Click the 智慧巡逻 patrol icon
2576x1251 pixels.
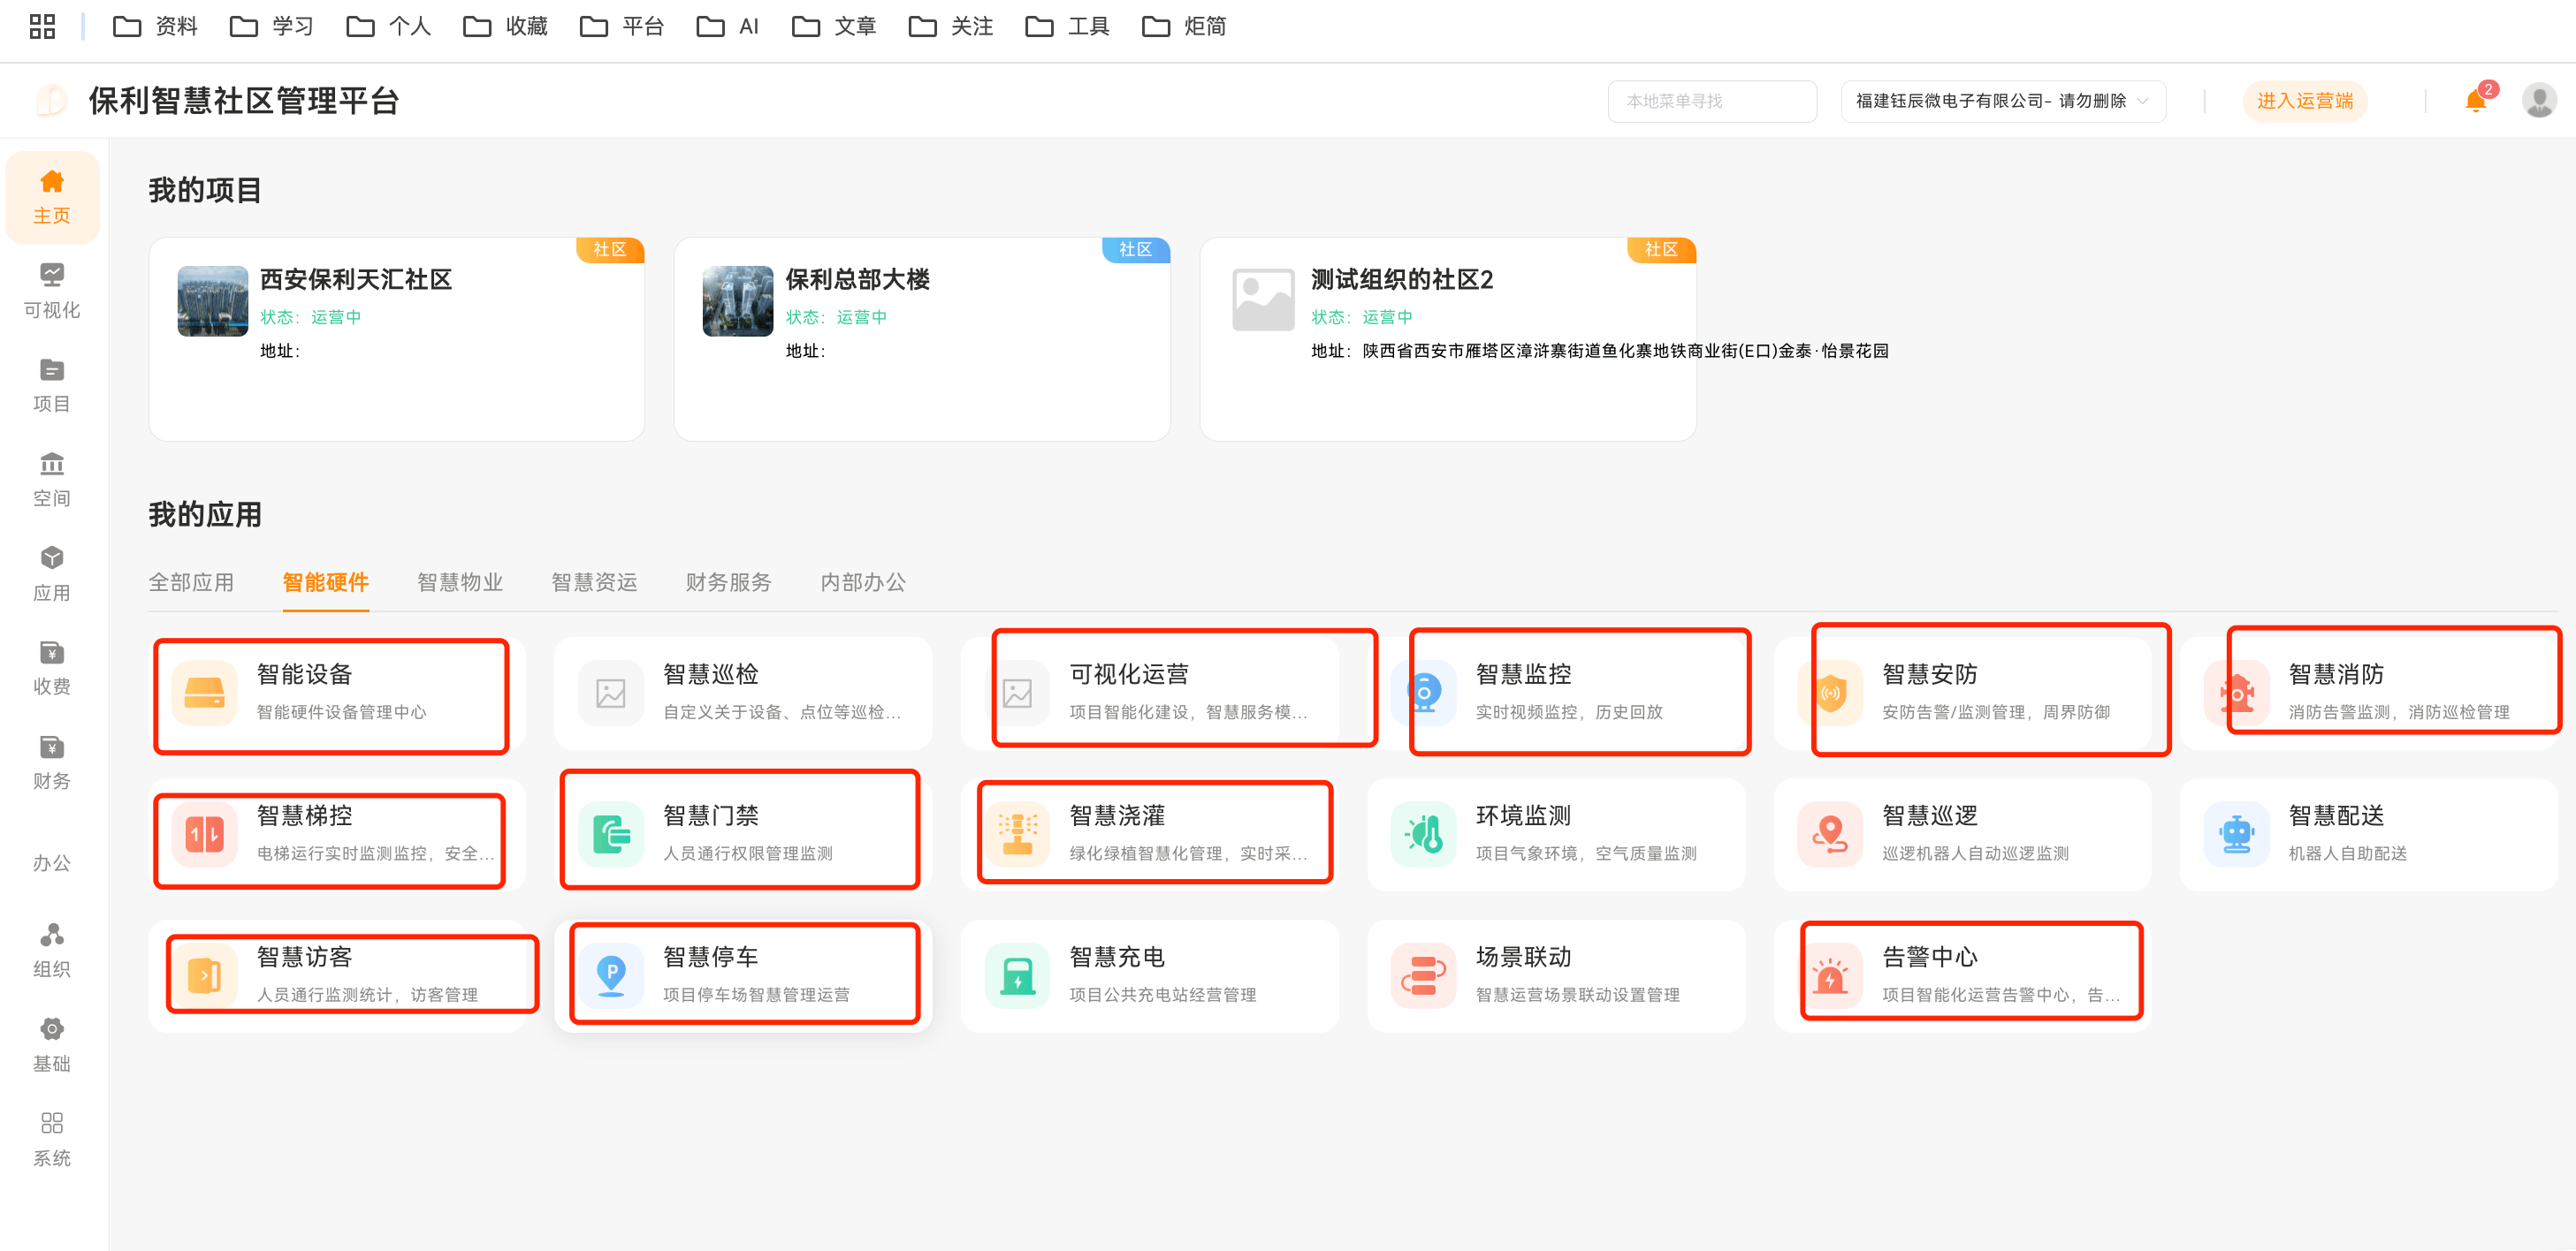1830,834
